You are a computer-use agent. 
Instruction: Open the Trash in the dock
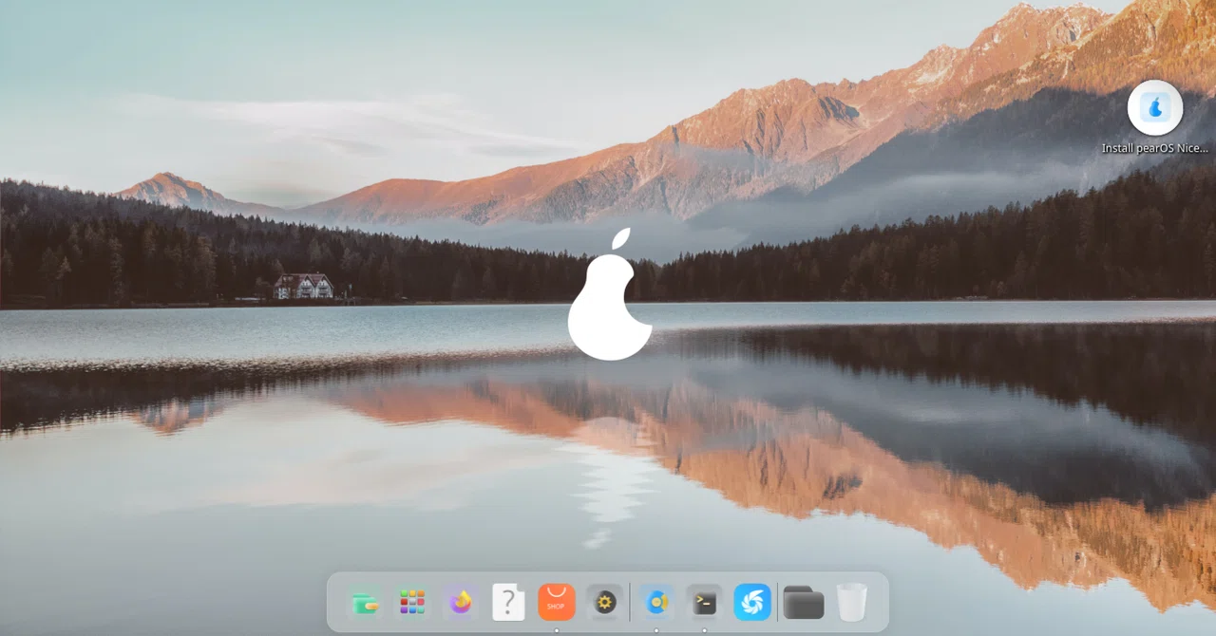click(x=852, y=602)
